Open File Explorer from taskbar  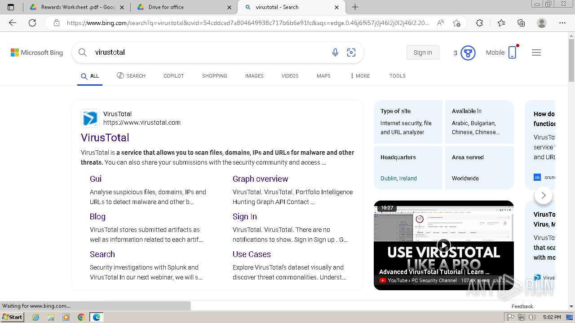tap(51, 317)
